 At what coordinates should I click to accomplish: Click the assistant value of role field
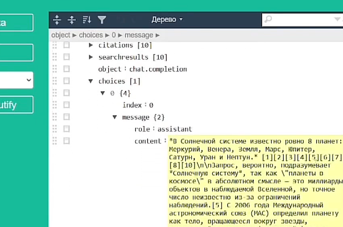pyautogui.click(x=175, y=129)
